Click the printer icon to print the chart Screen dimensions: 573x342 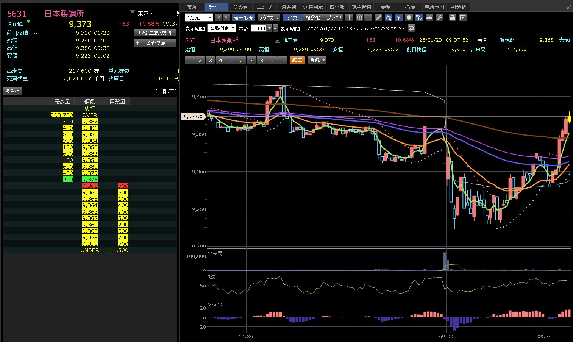pos(452,17)
